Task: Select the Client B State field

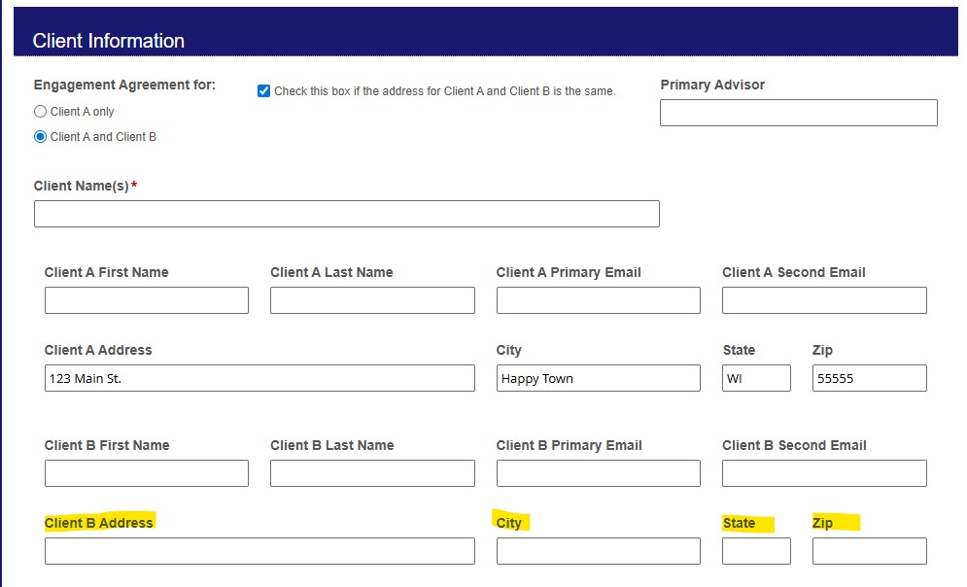Action: [757, 551]
